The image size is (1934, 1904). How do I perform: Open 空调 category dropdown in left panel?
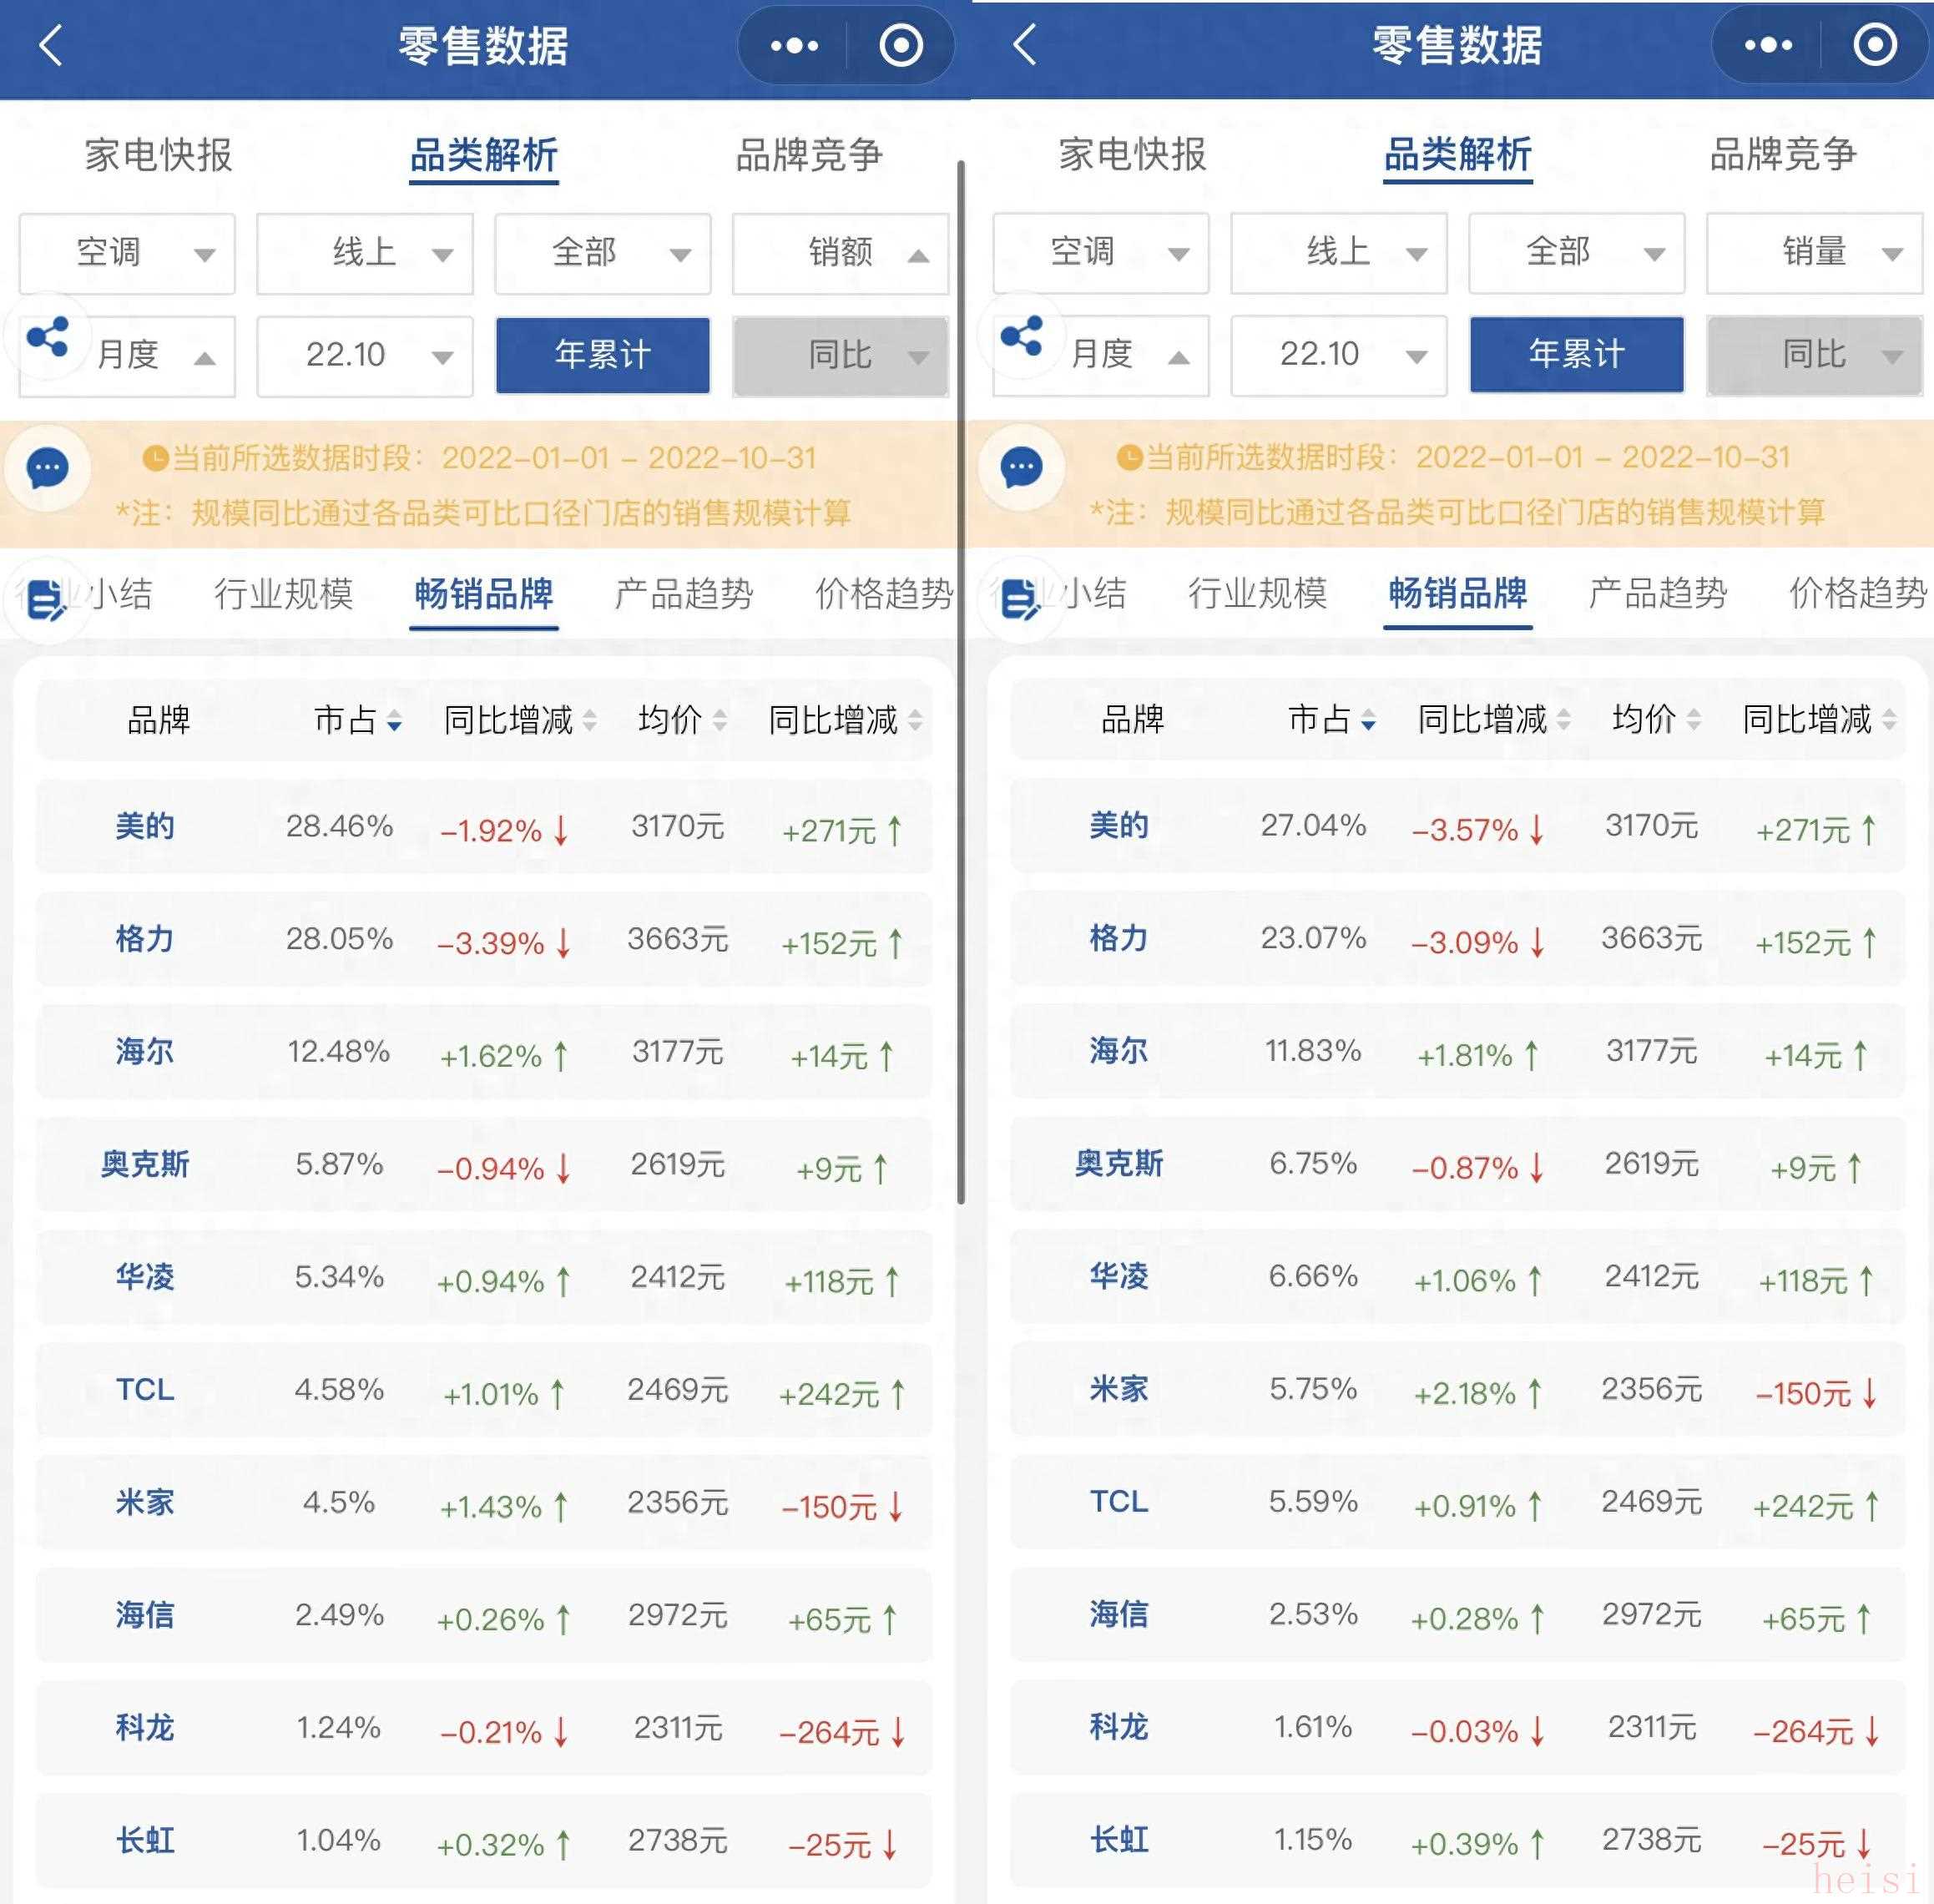point(127,254)
